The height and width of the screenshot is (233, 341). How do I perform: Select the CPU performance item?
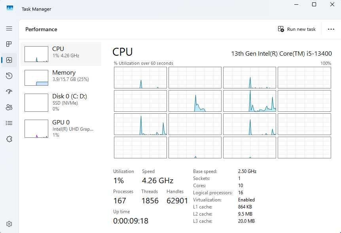tap(61, 54)
